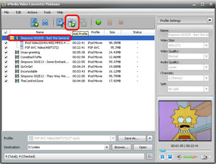Sort list by Size column header
Screen dimensions: 216x164
pyautogui.click(x=112, y=32)
